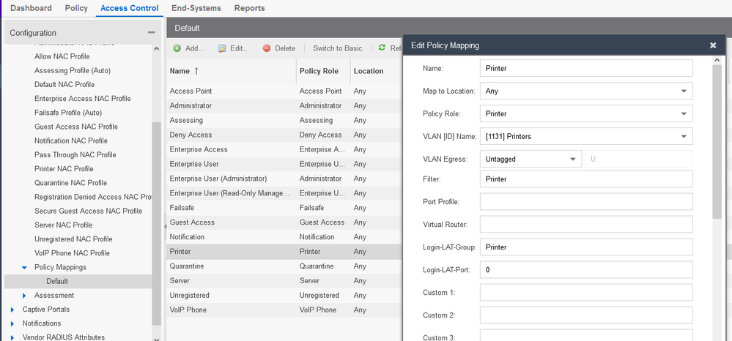
Task: Click the Port Profile input field
Action: [586, 202]
